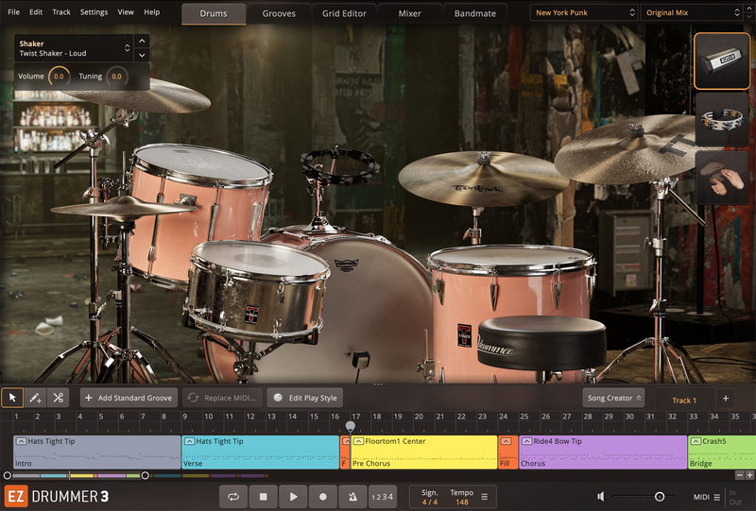756x511 pixels.
Task: Switch to the Mixer tab
Action: click(410, 13)
